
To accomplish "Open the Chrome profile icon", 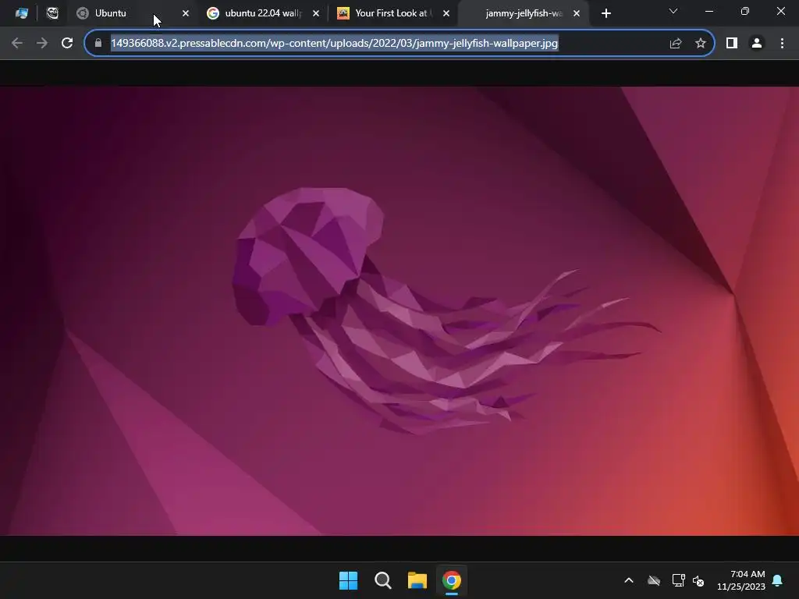I will pos(757,44).
